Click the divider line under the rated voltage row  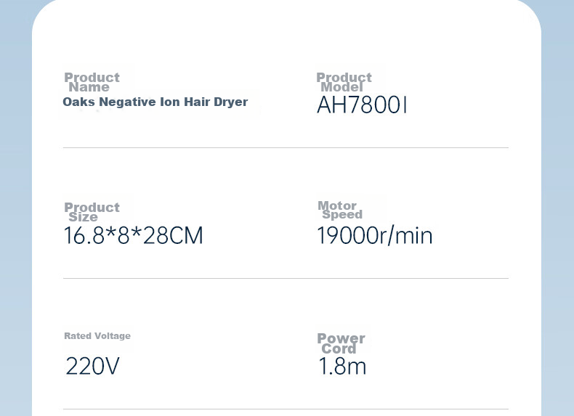click(286, 409)
